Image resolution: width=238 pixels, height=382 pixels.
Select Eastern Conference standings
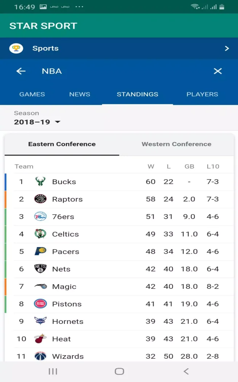coord(62,144)
